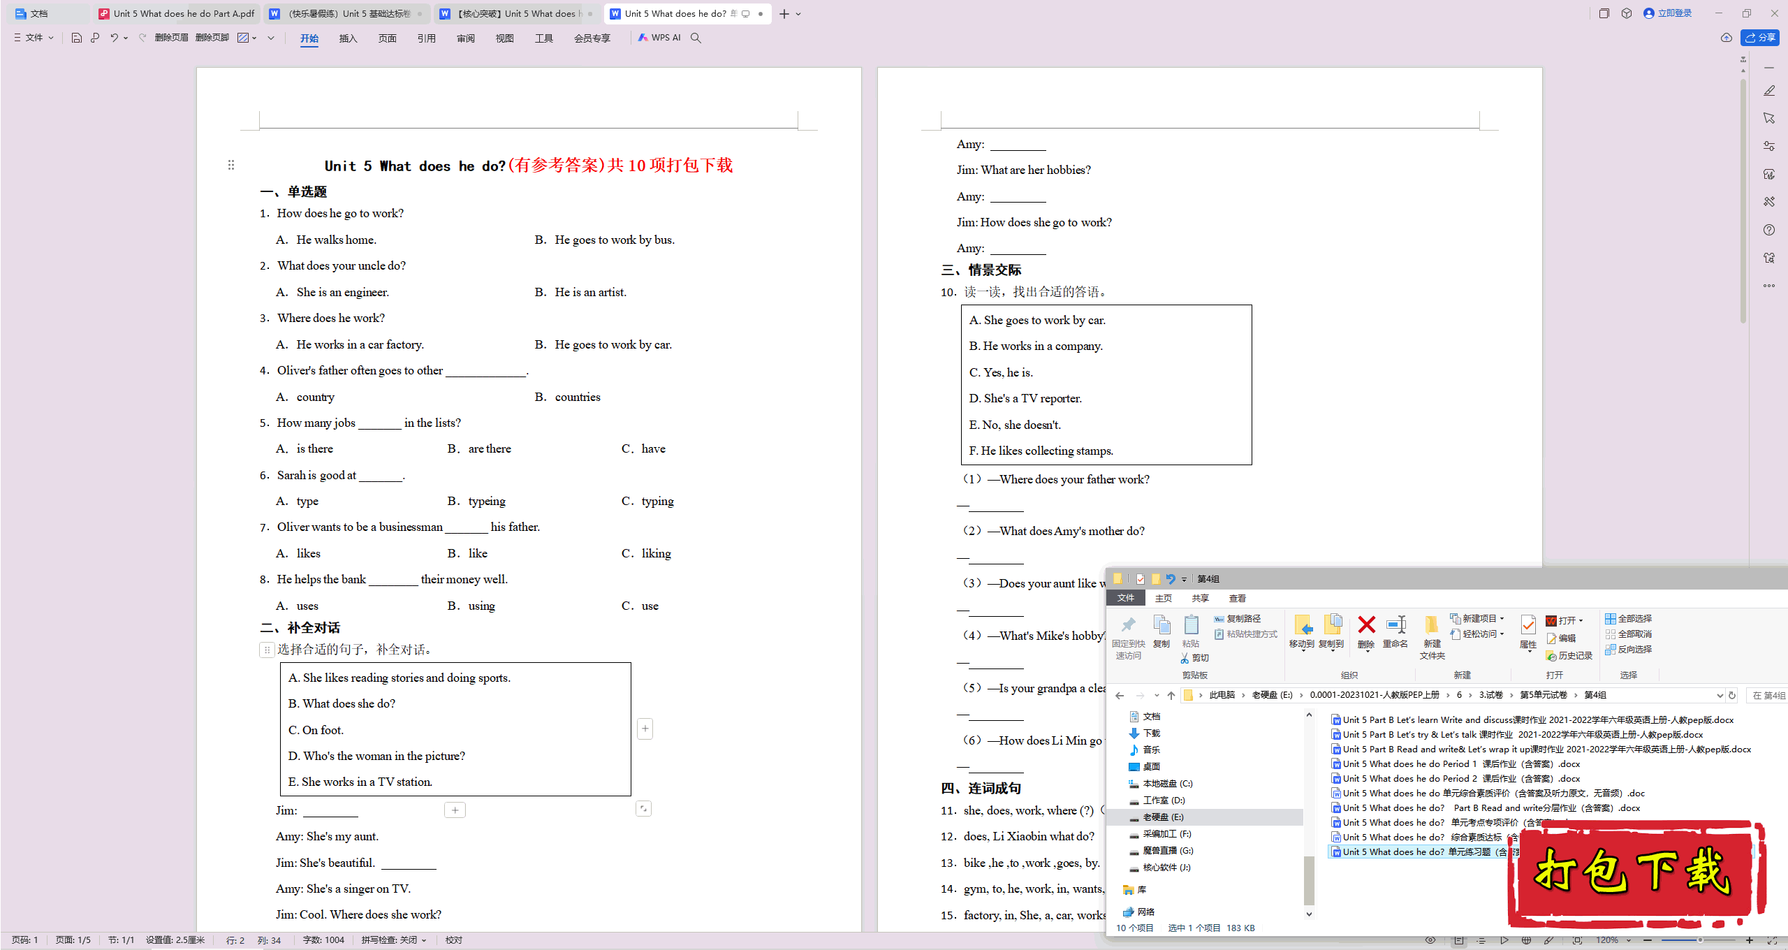Click the selection arrow icon in right sidebar
Image resolution: width=1788 pixels, height=950 pixels.
coord(1769,118)
